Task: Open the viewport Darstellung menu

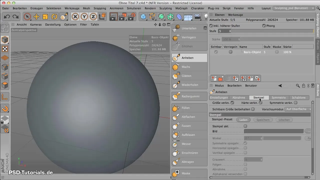Action: point(53,24)
